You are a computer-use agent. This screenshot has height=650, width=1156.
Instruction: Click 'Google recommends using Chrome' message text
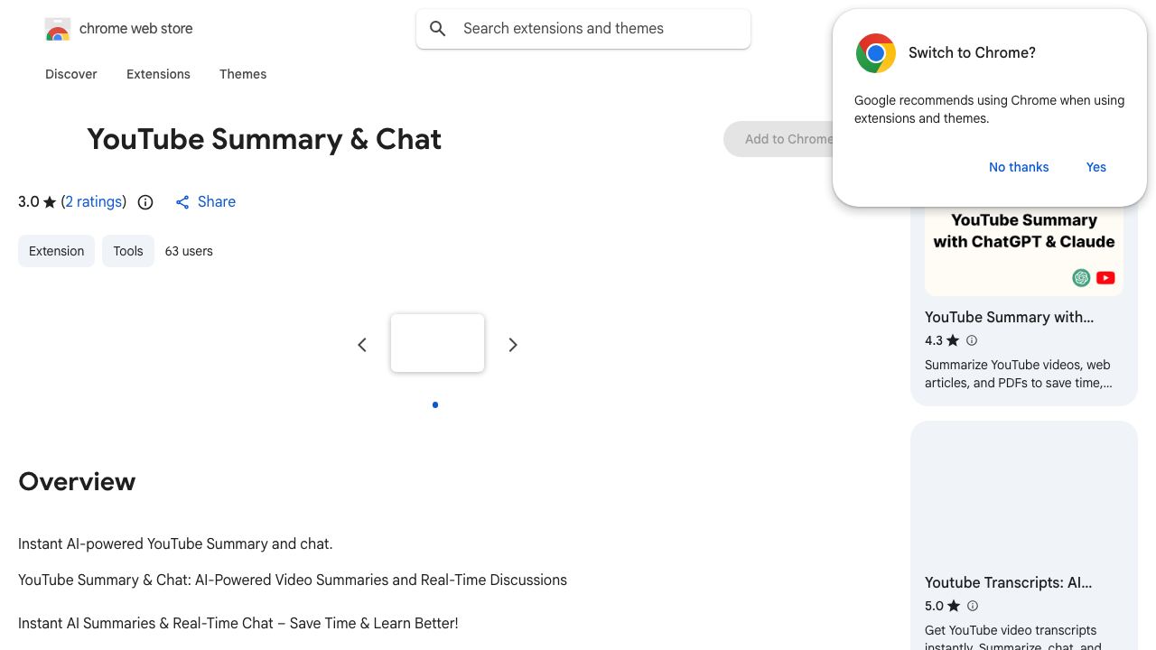tap(990, 109)
